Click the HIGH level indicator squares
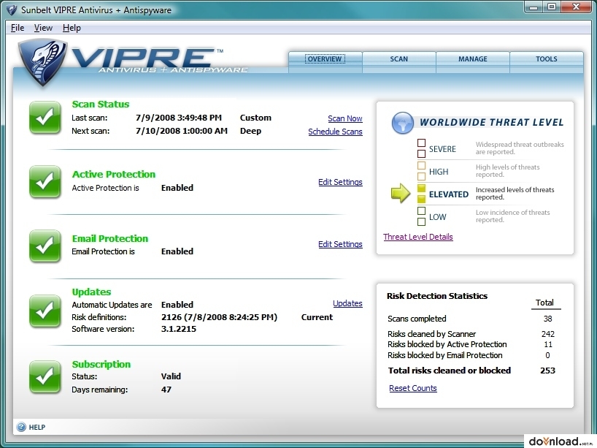 [421, 170]
